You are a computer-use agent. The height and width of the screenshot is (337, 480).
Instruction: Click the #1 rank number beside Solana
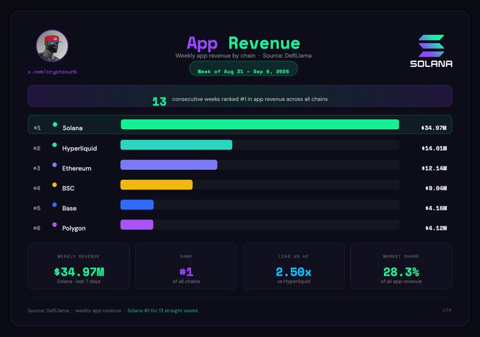click(x=37, y=128)
